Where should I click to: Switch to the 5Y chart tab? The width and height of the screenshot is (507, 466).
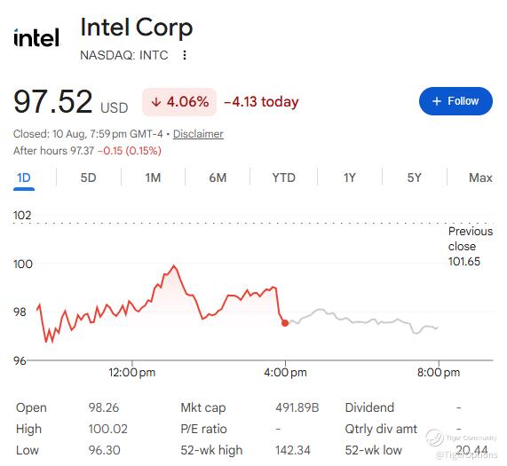coord(414,178)
